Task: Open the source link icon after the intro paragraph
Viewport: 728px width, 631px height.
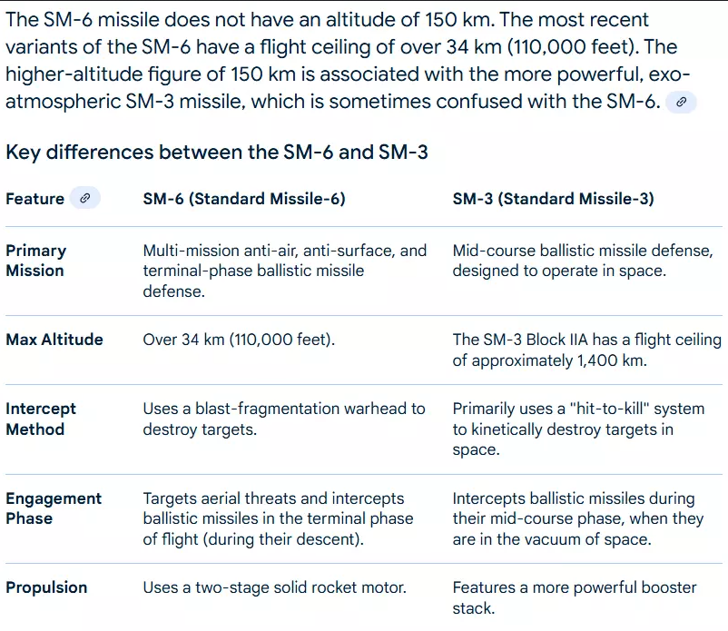Action: (x=681, y=103)
